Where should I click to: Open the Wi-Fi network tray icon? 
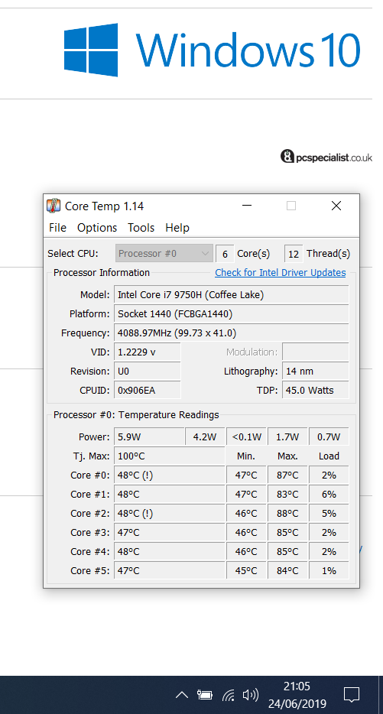coord(228,696)
